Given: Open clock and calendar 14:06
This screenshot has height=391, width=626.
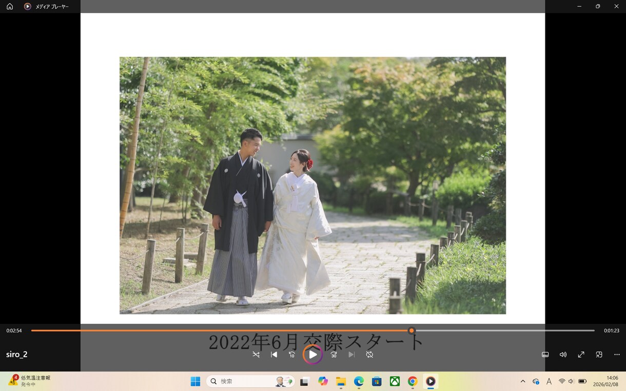Looking at the screenshot, I should (606, 381).
